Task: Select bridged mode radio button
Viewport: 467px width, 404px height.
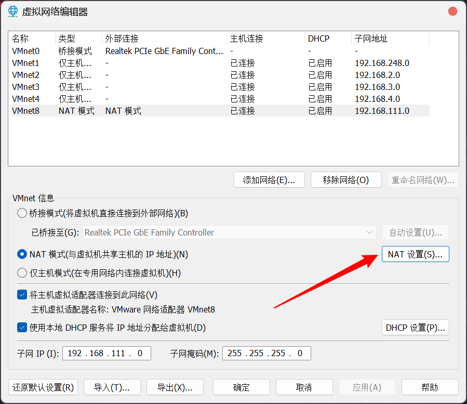Action: tap(22, 213)
